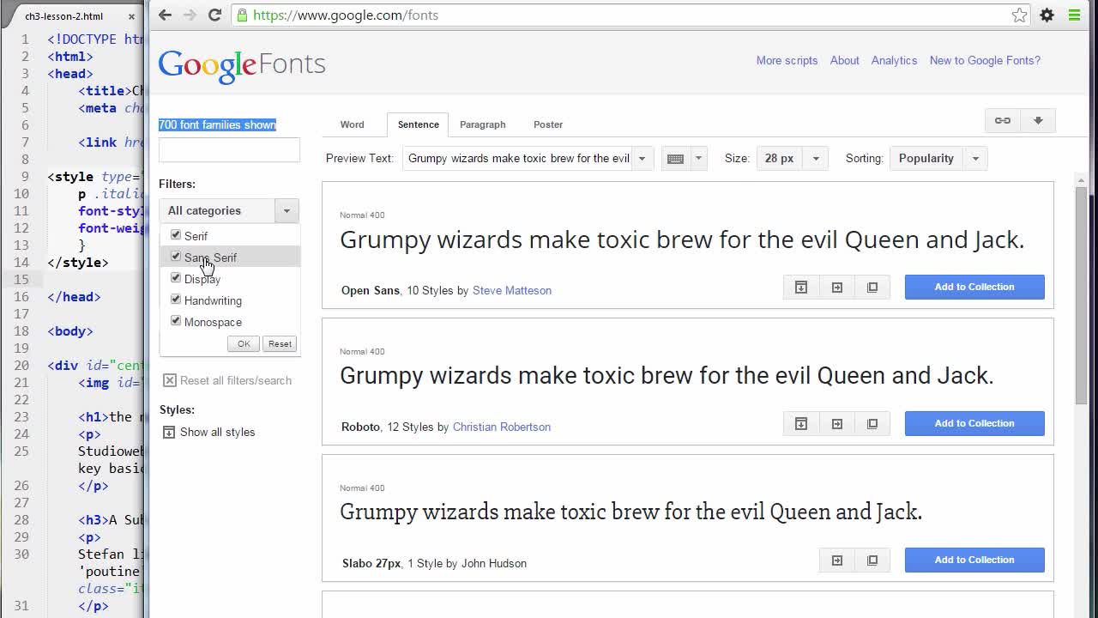This screenshot has width=1098, height=618.
Task: Go back using the browser back arrow
Action: (x=165, y=15)
